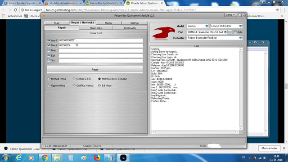Enable the Spc checkbox
Viewport: 288px width, 162px height.
coord(49,60)
